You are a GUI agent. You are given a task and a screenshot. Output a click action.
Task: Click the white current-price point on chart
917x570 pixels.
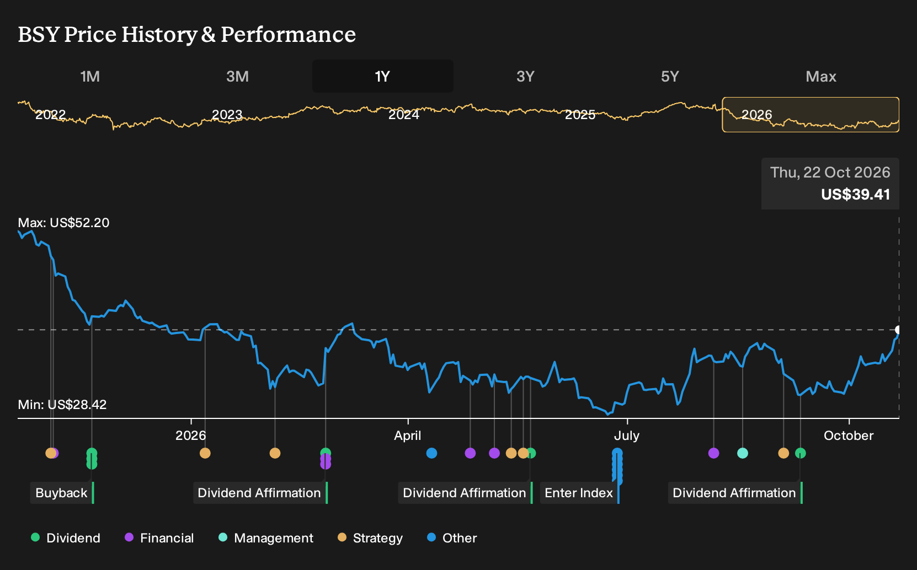click(x=898, y=330)
